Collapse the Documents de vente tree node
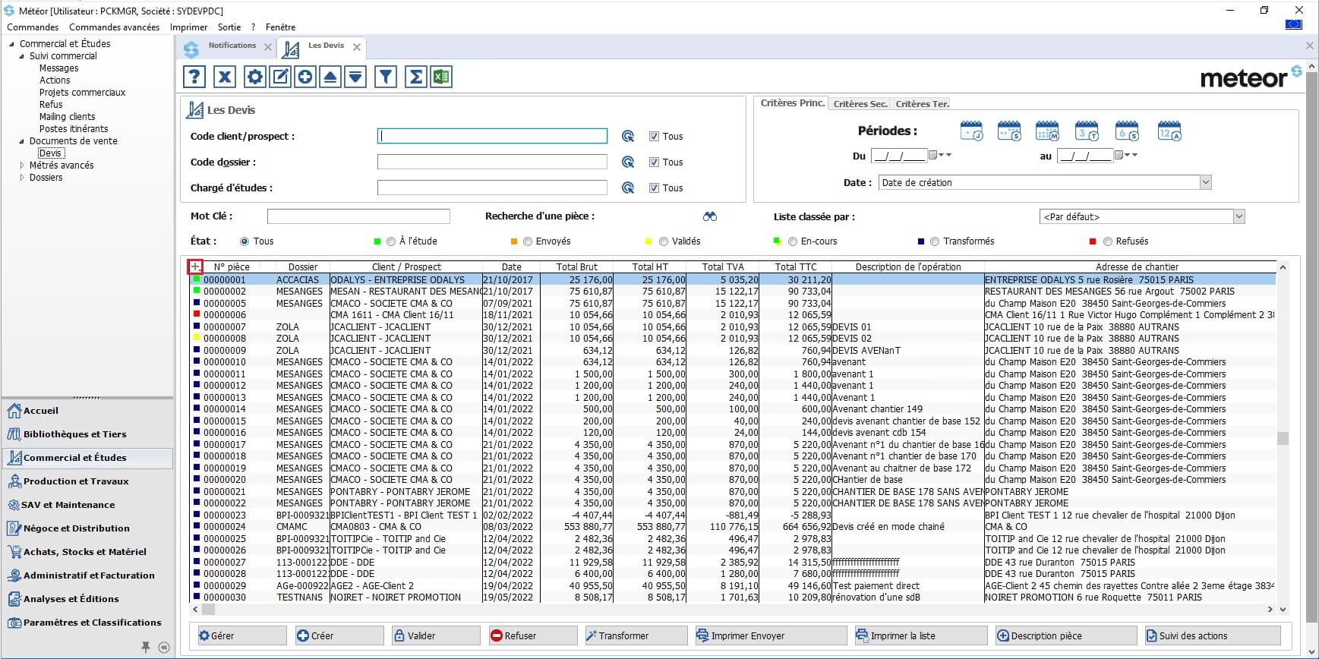1319x659 pixels. [21, 141]
